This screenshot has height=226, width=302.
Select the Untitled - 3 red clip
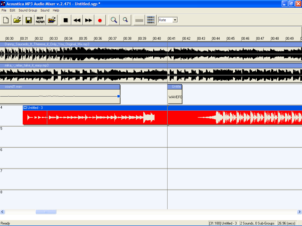click(x=88, y=117)
